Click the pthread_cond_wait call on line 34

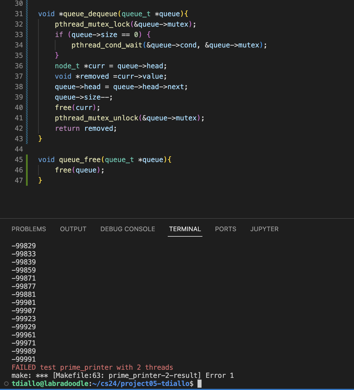(107, 45)
